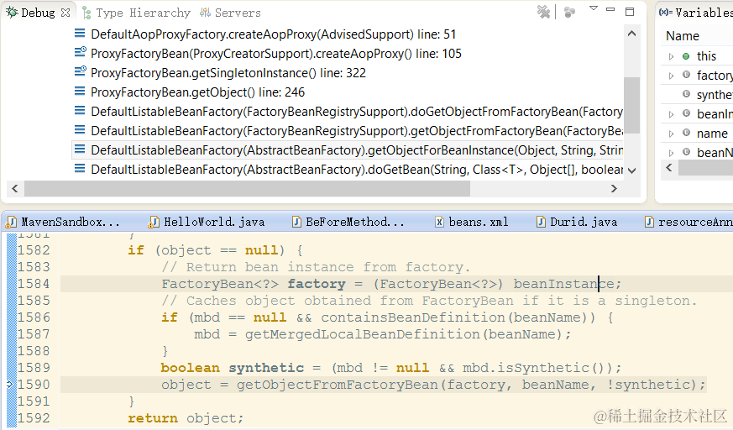
Task: Open the HelloWorld.java editor tab
Action: tap(207, 222)
